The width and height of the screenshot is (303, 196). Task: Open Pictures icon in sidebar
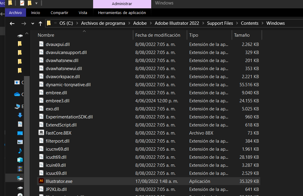click(x=20, y=142)
